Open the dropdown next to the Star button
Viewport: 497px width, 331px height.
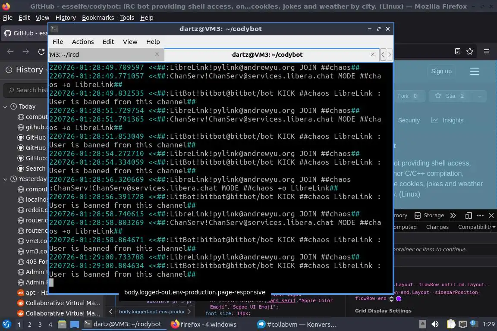point(479,96)
